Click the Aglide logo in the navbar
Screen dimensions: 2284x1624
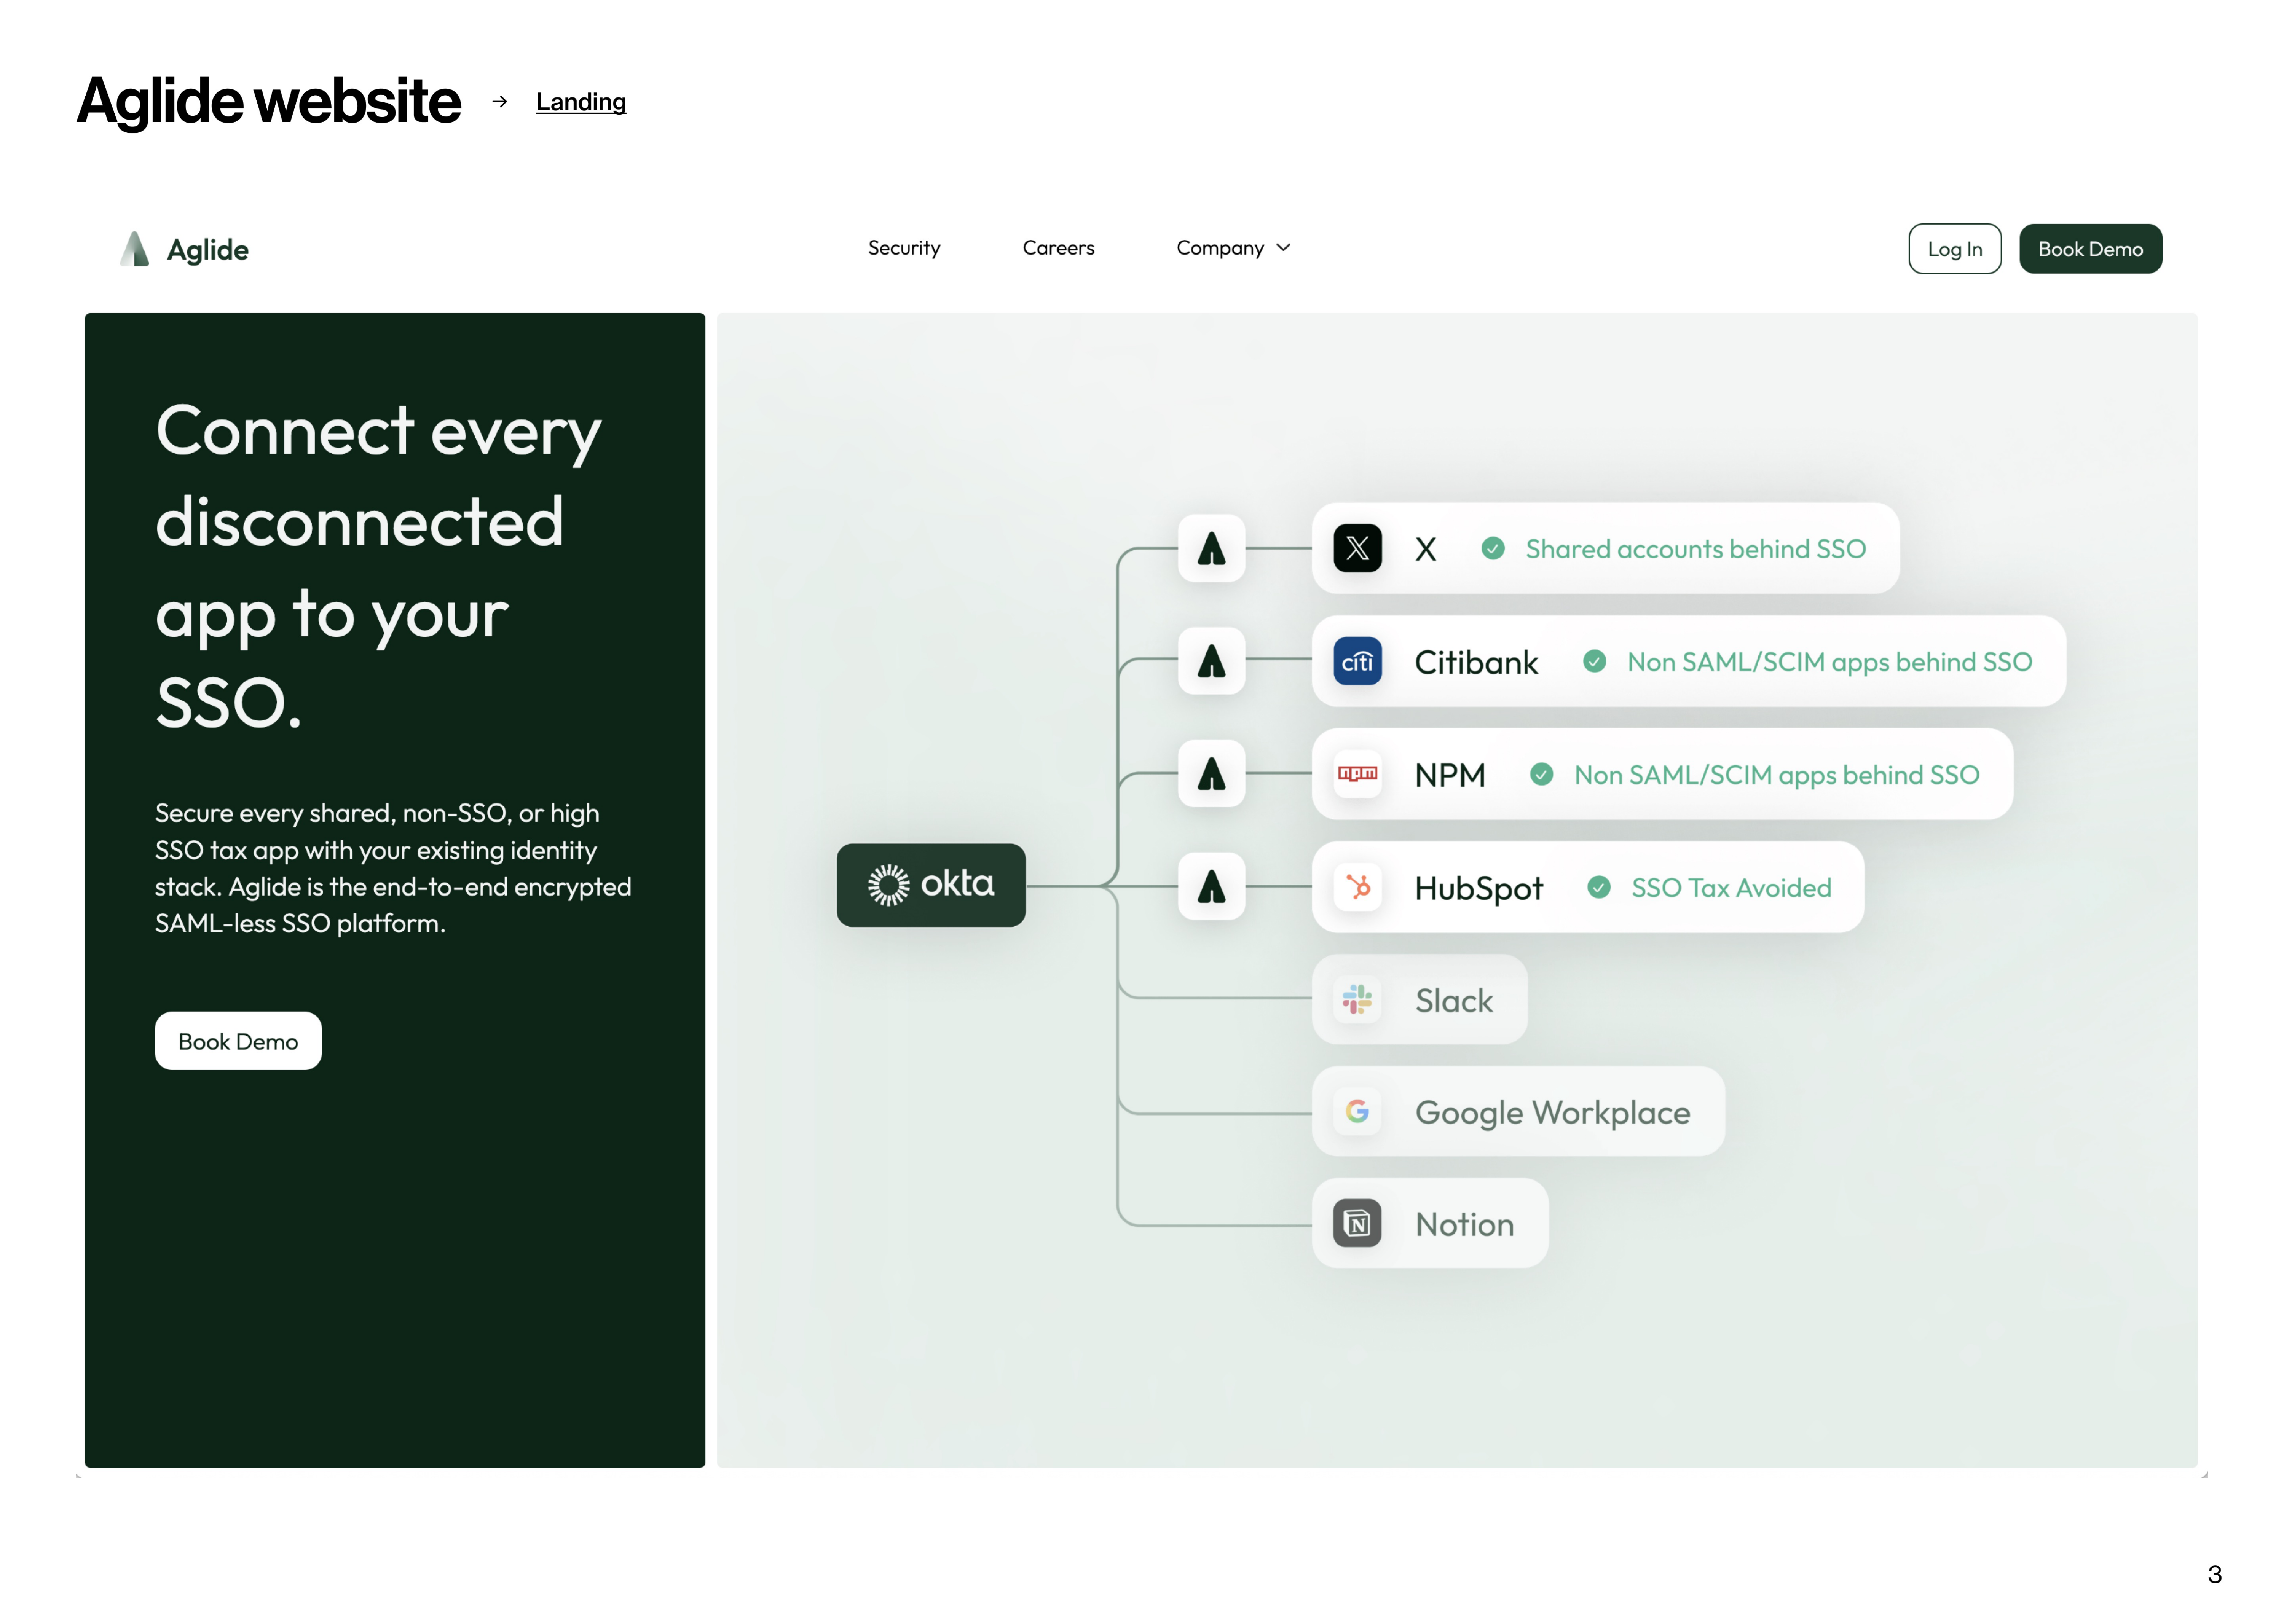coord(184,249)
